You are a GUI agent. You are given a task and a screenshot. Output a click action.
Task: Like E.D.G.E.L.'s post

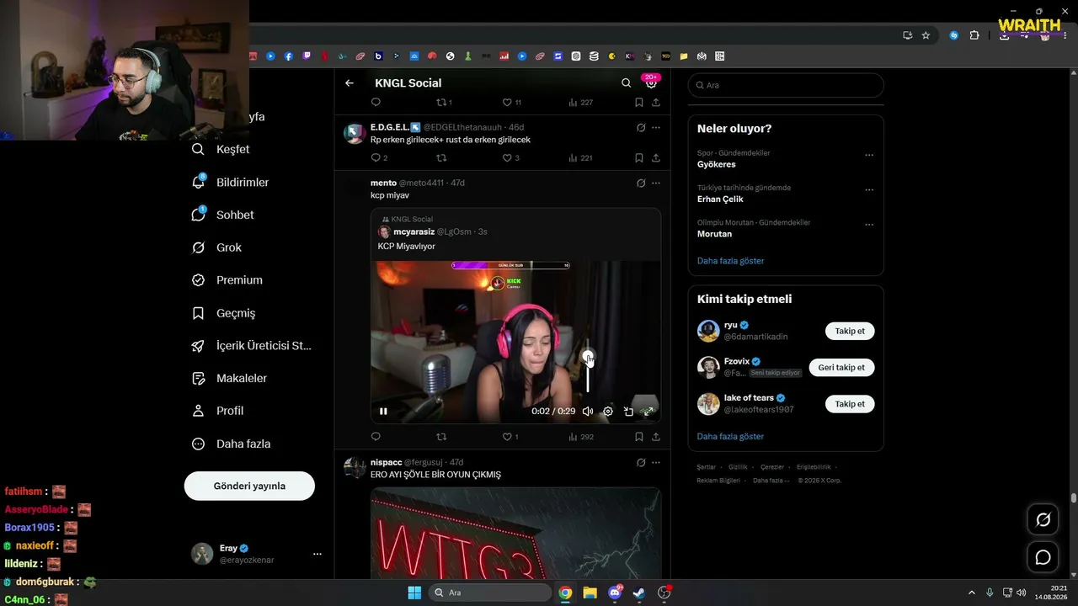507,158
